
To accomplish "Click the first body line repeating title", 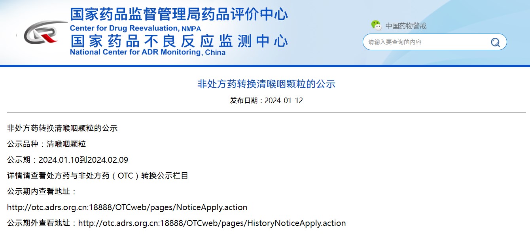I will pos(62,128).
